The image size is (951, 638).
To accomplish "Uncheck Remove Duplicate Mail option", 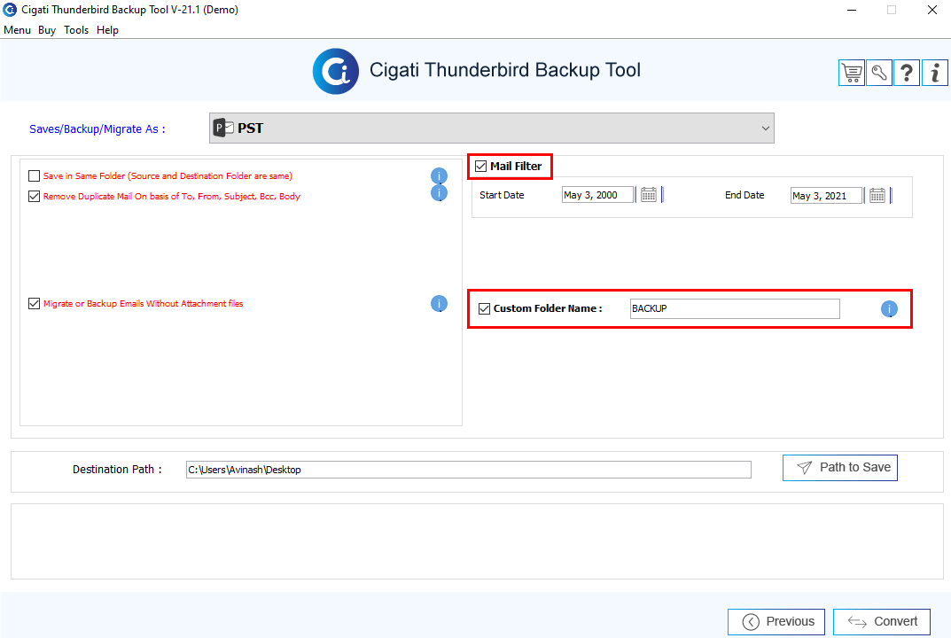I will coord(34,196).
